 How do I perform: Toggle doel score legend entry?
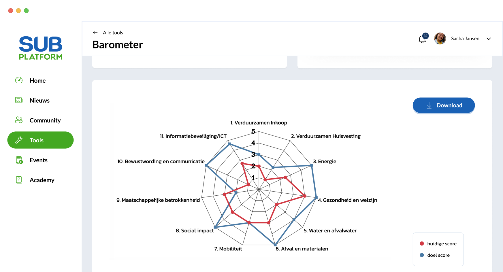[x=435, y=255]
